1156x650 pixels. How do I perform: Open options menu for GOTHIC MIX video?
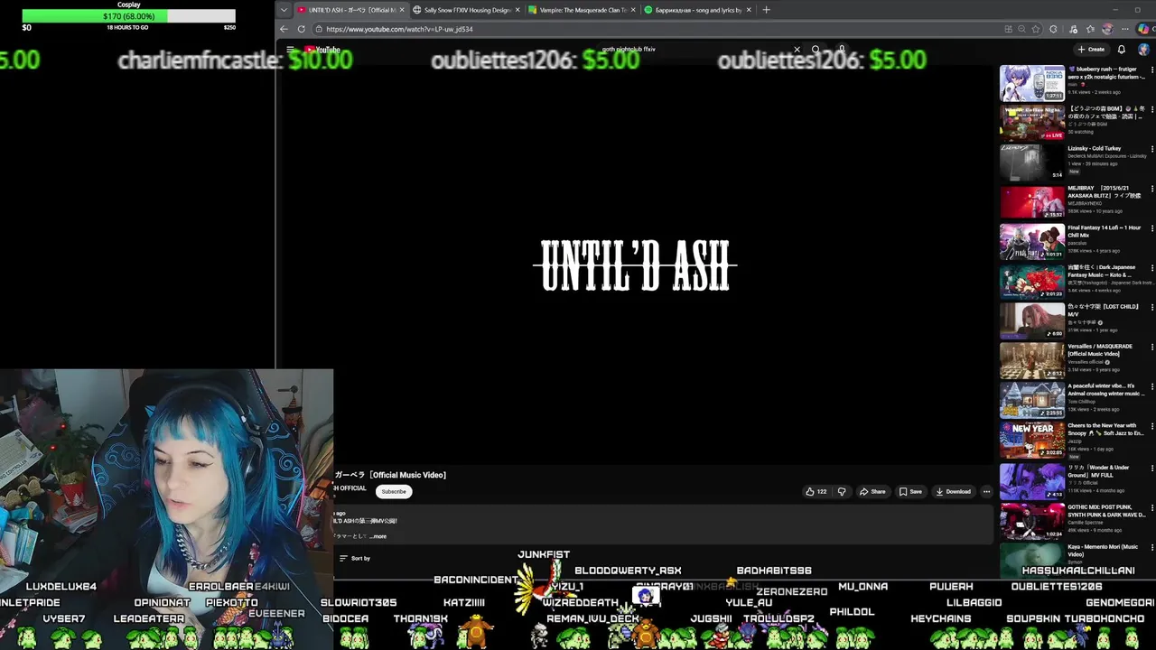1151,508
